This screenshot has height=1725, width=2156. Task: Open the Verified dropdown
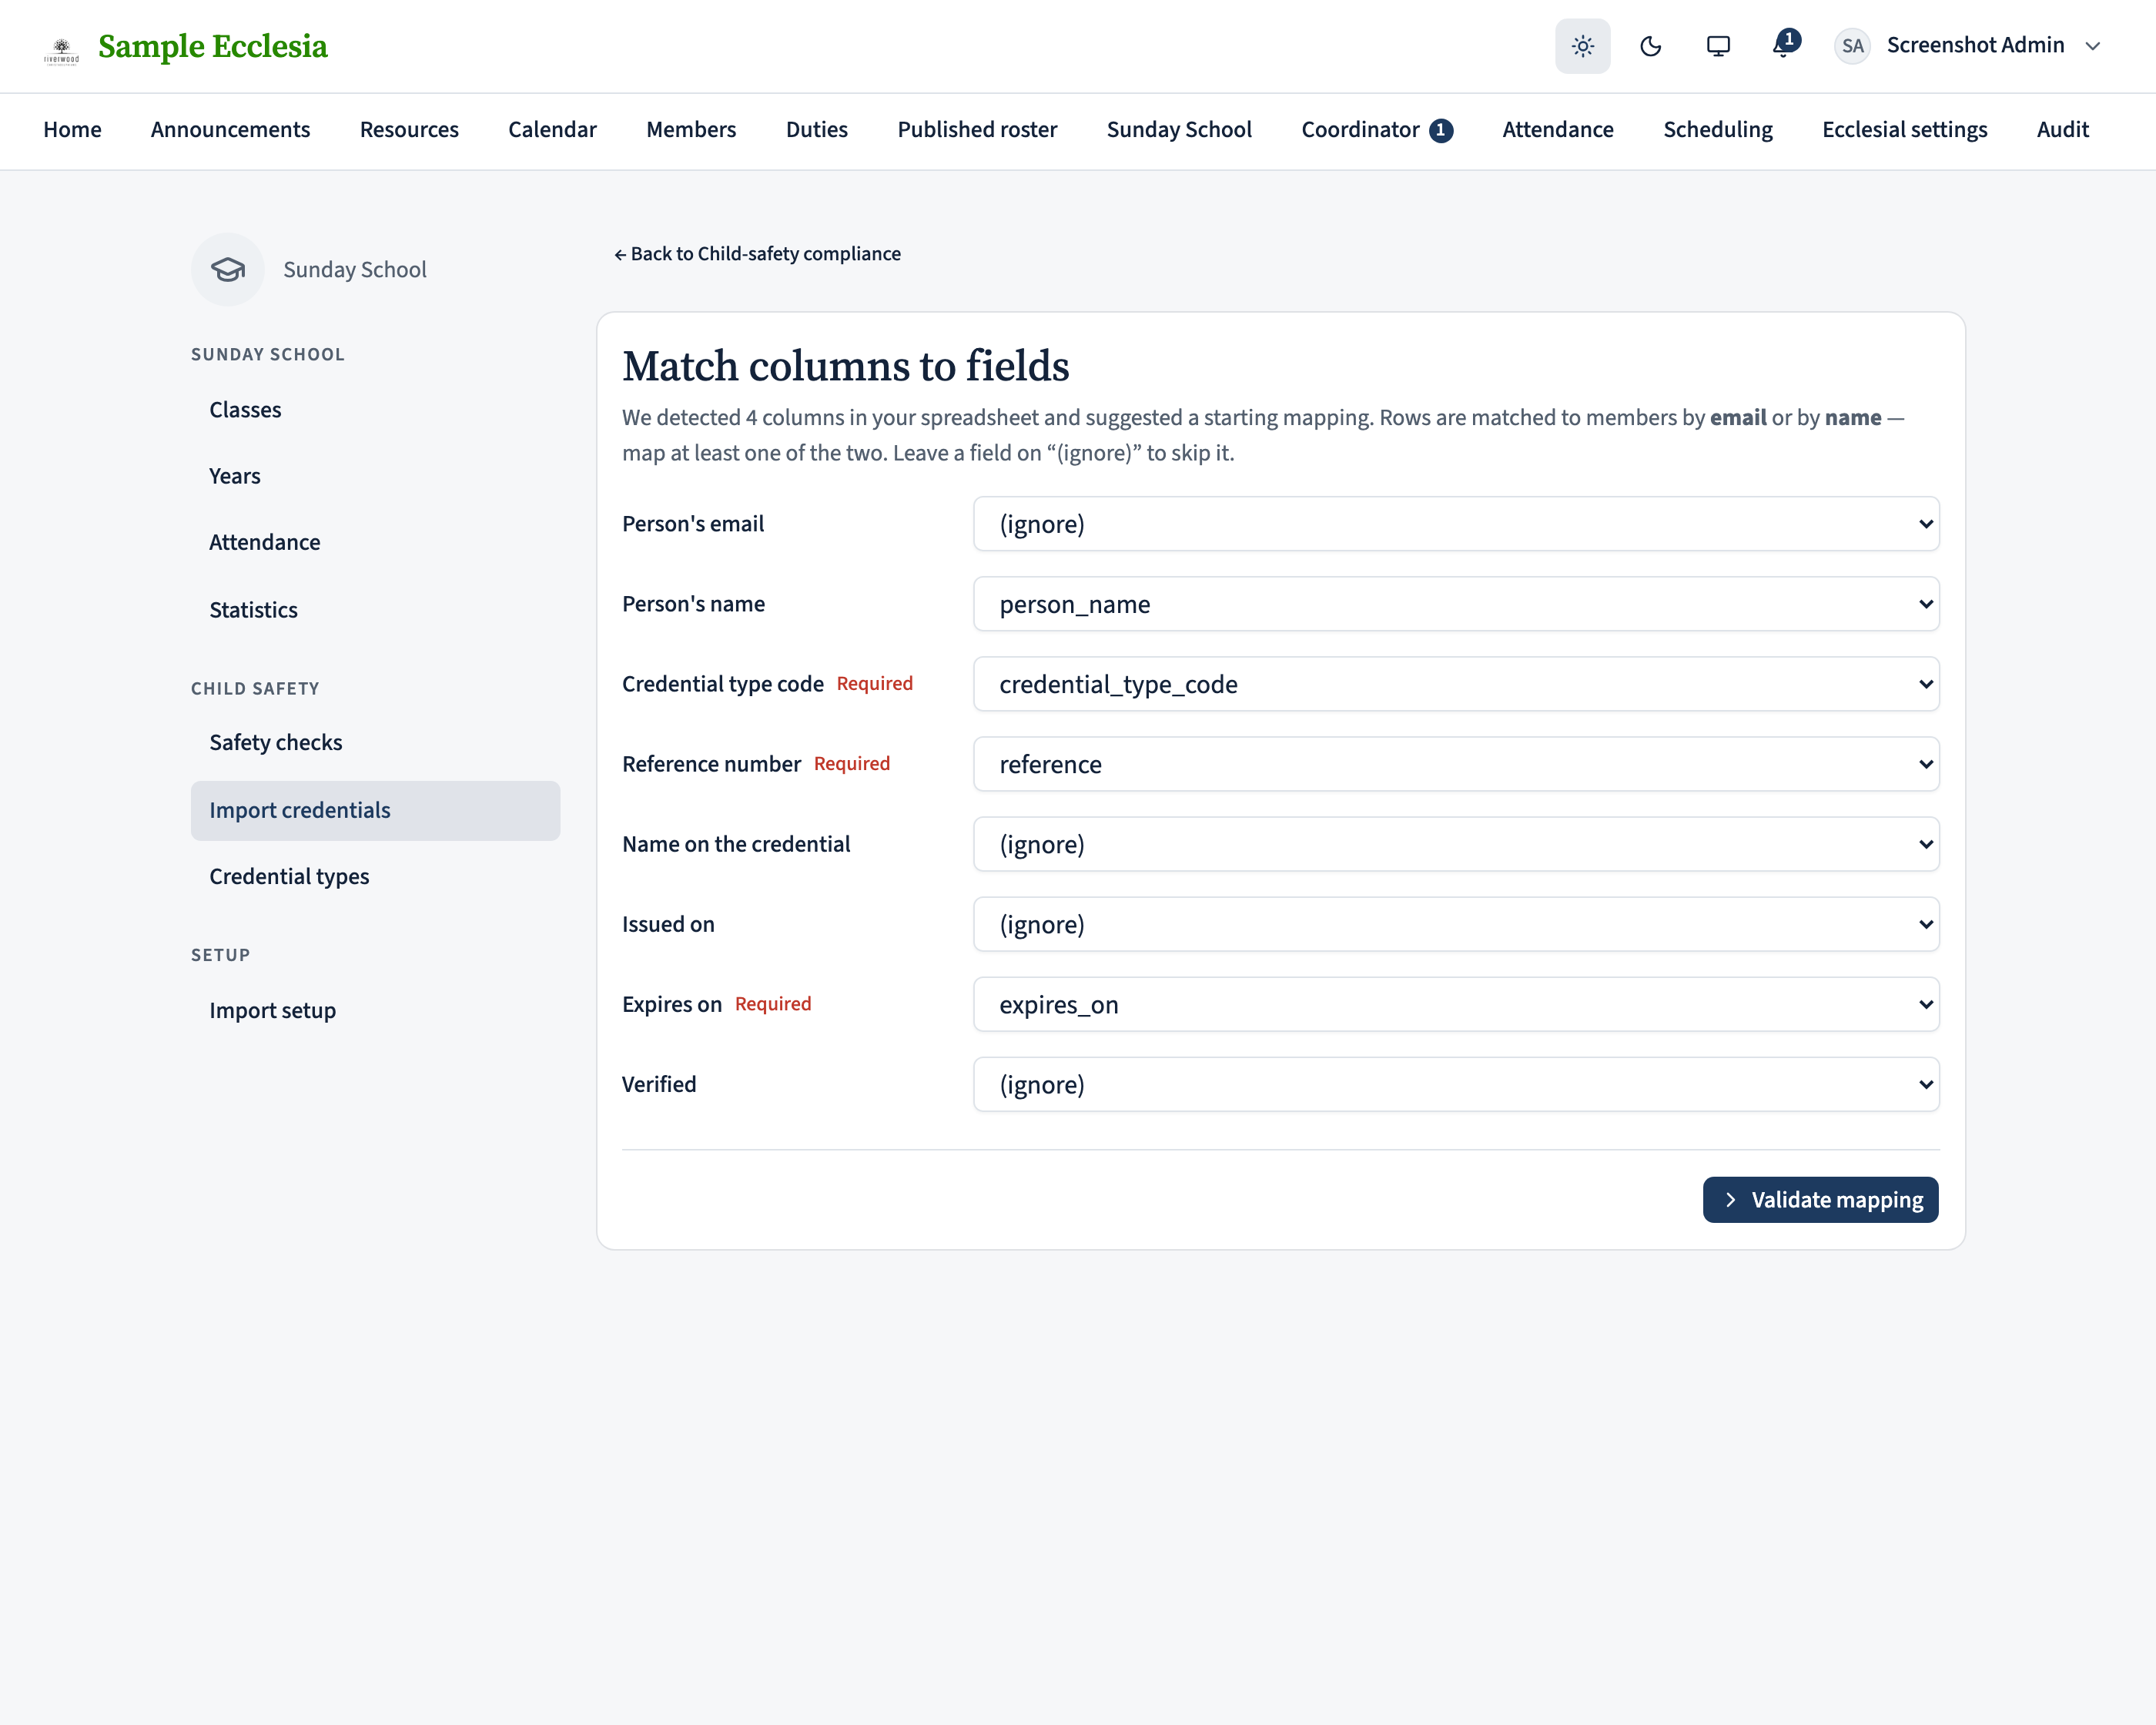pyautogui.click(x=1456, y=1084)
